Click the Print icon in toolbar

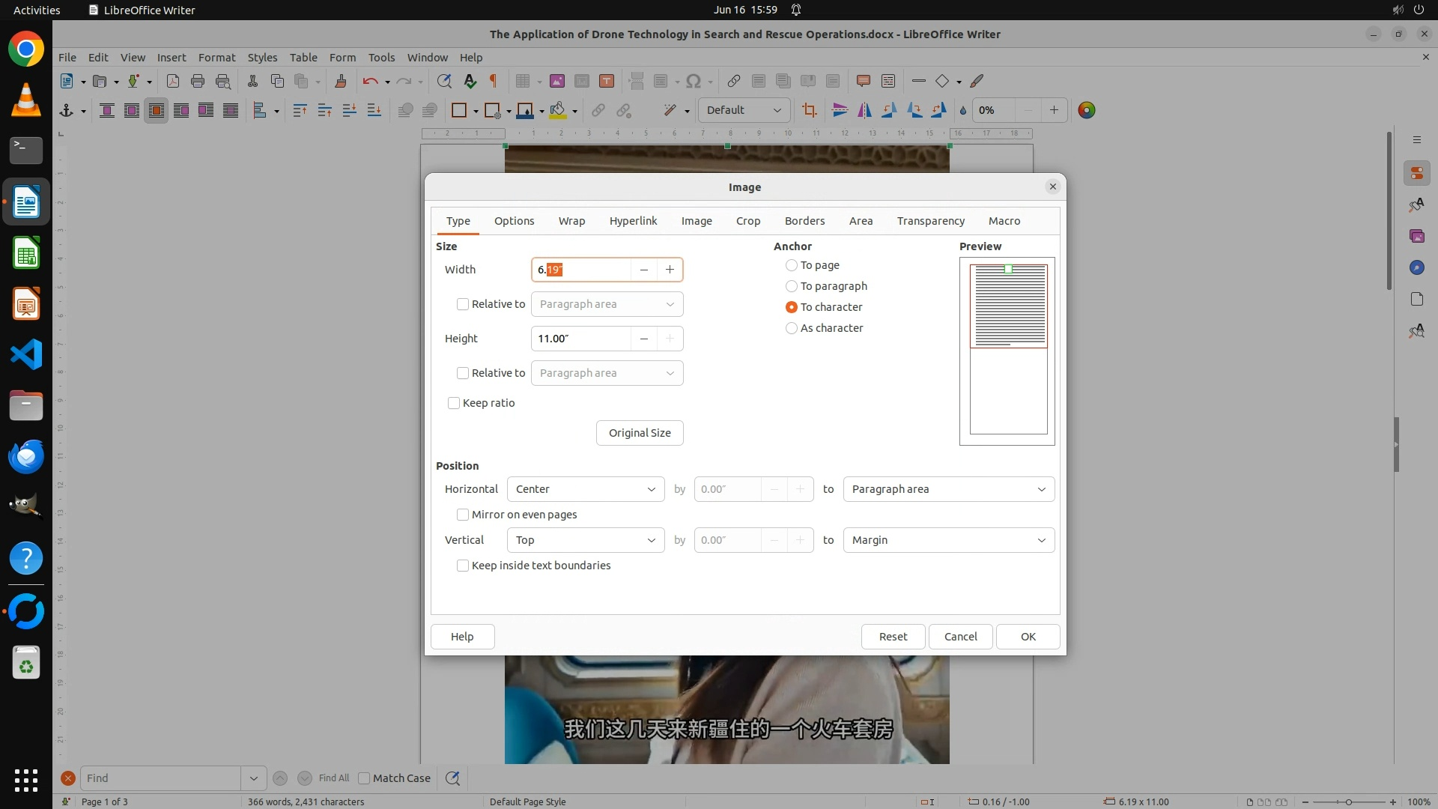pyautogui.click(x=198, y=81)
